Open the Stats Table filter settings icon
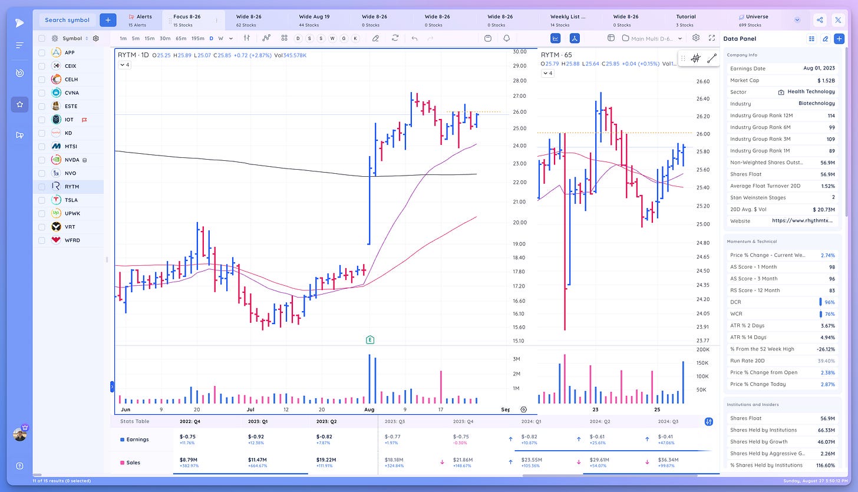Screen dimensions: 858x492 pos(709,421)
